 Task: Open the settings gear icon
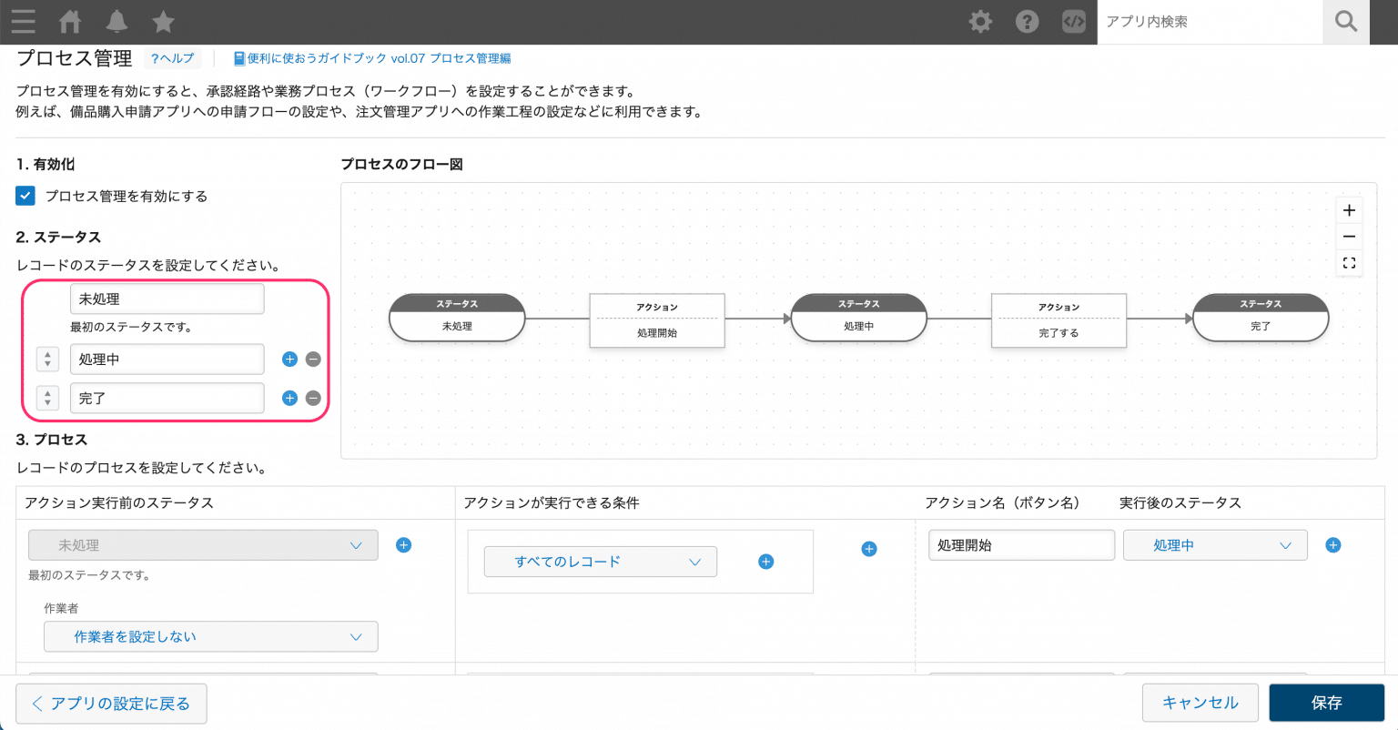click(980, 22)
